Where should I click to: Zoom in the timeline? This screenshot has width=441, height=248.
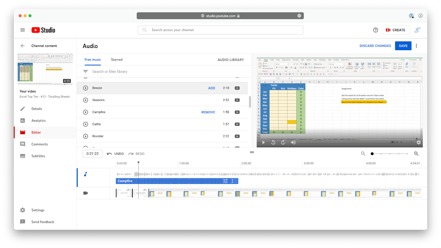[x=416, y=154]
